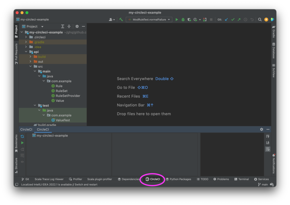Viewport: 290px width, 205px height.
Task: Open the Problems tool window tab
Action: tap(221, 179)
